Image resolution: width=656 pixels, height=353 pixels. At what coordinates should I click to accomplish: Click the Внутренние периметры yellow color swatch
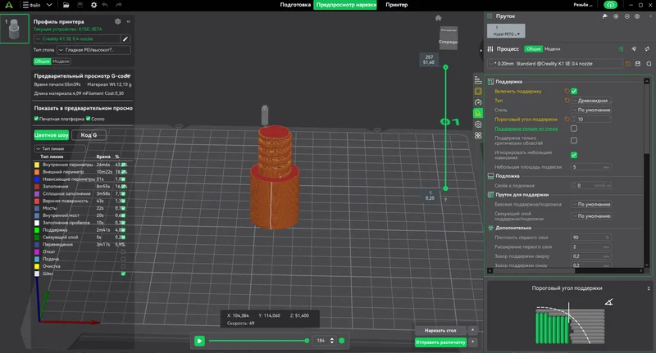coord(37,165)
